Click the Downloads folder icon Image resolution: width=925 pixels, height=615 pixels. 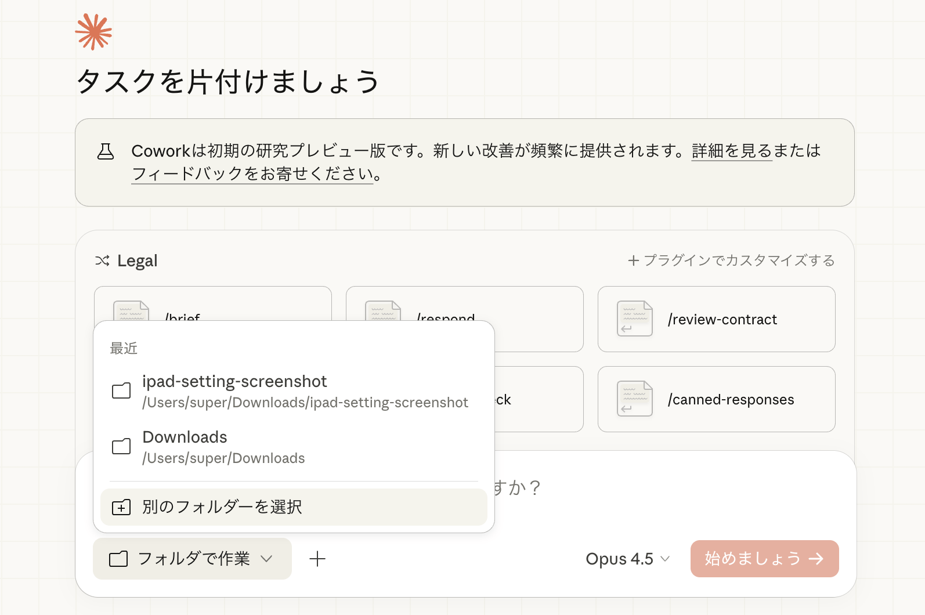(121, 446)
